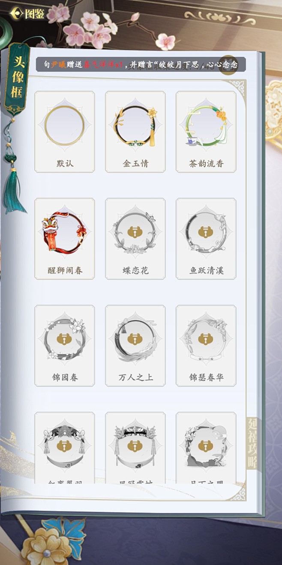Select the 万人之上 card label
The width and height of the screenshot is (282, 565).
tap(135, 377)
